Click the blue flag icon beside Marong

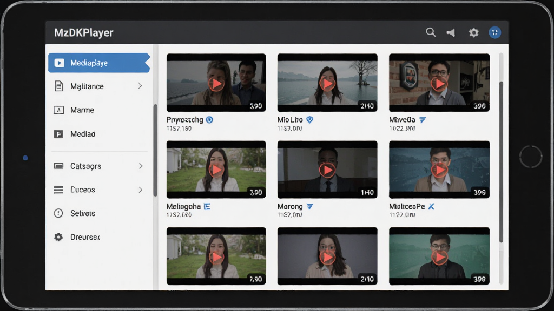[x=310, y=206]
